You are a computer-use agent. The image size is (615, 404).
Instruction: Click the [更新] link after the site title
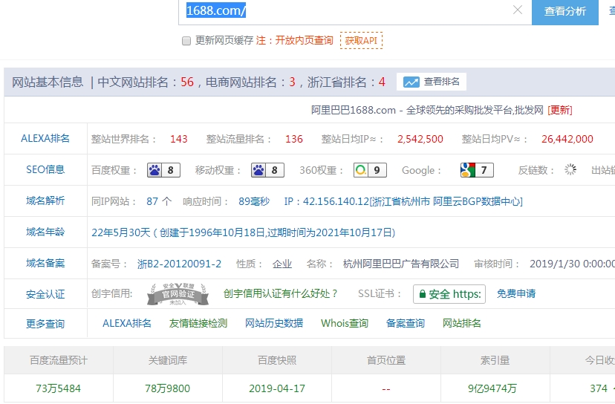(560, 110)
